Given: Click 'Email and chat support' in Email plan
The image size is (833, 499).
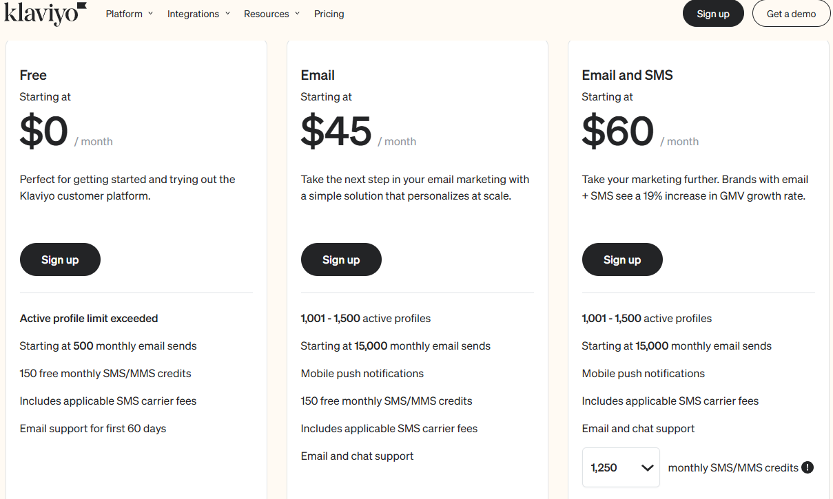Looking at the screenshot, I should tap(358, 456).
